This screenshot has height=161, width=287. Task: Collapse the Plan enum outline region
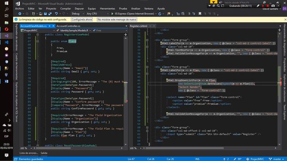coord(38,41)
